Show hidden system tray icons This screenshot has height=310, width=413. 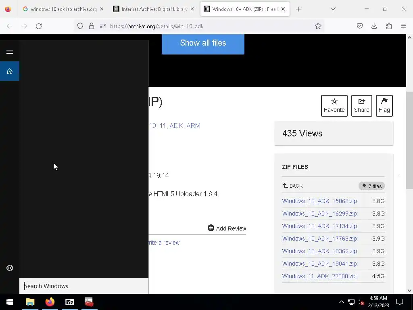click(x=341, y=302)
